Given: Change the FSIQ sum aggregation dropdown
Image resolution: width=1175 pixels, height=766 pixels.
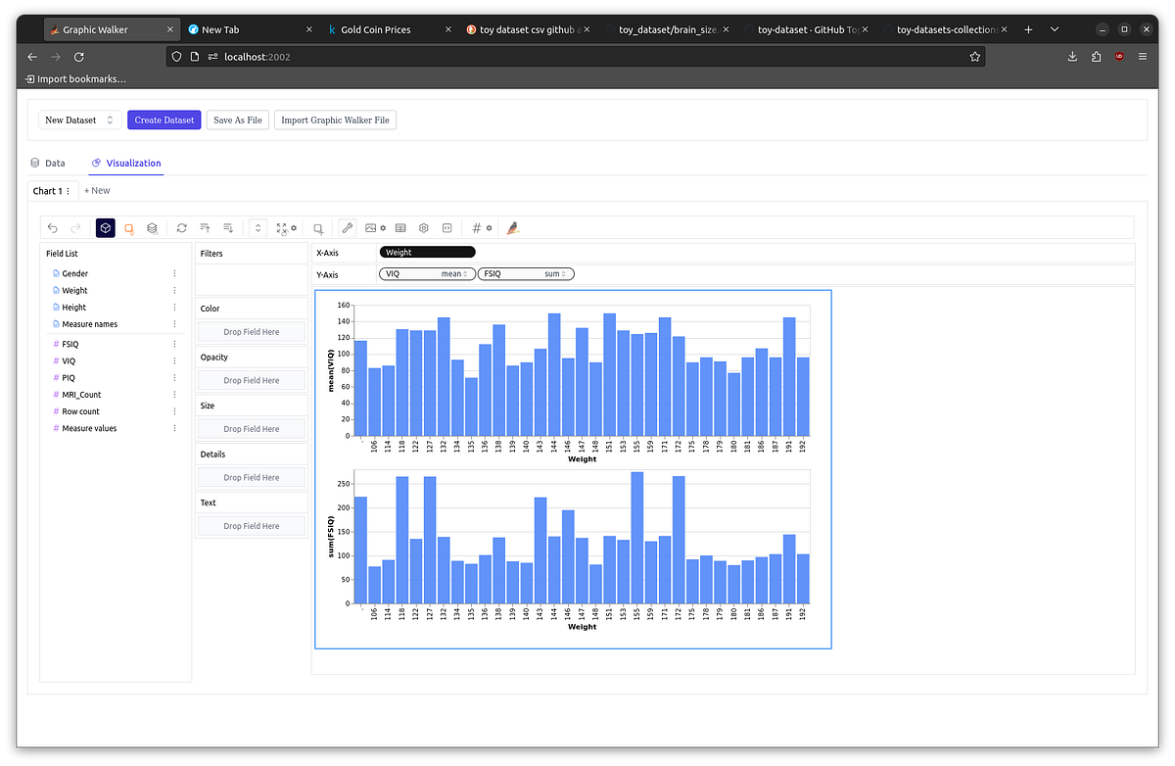Looking at the screenshot, I should coord(555,274).
